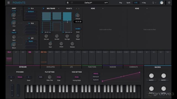Viewport: 177px width, 99px height.
Task: Toggle low crossover 88 Hz band switch
Action: 42,32
